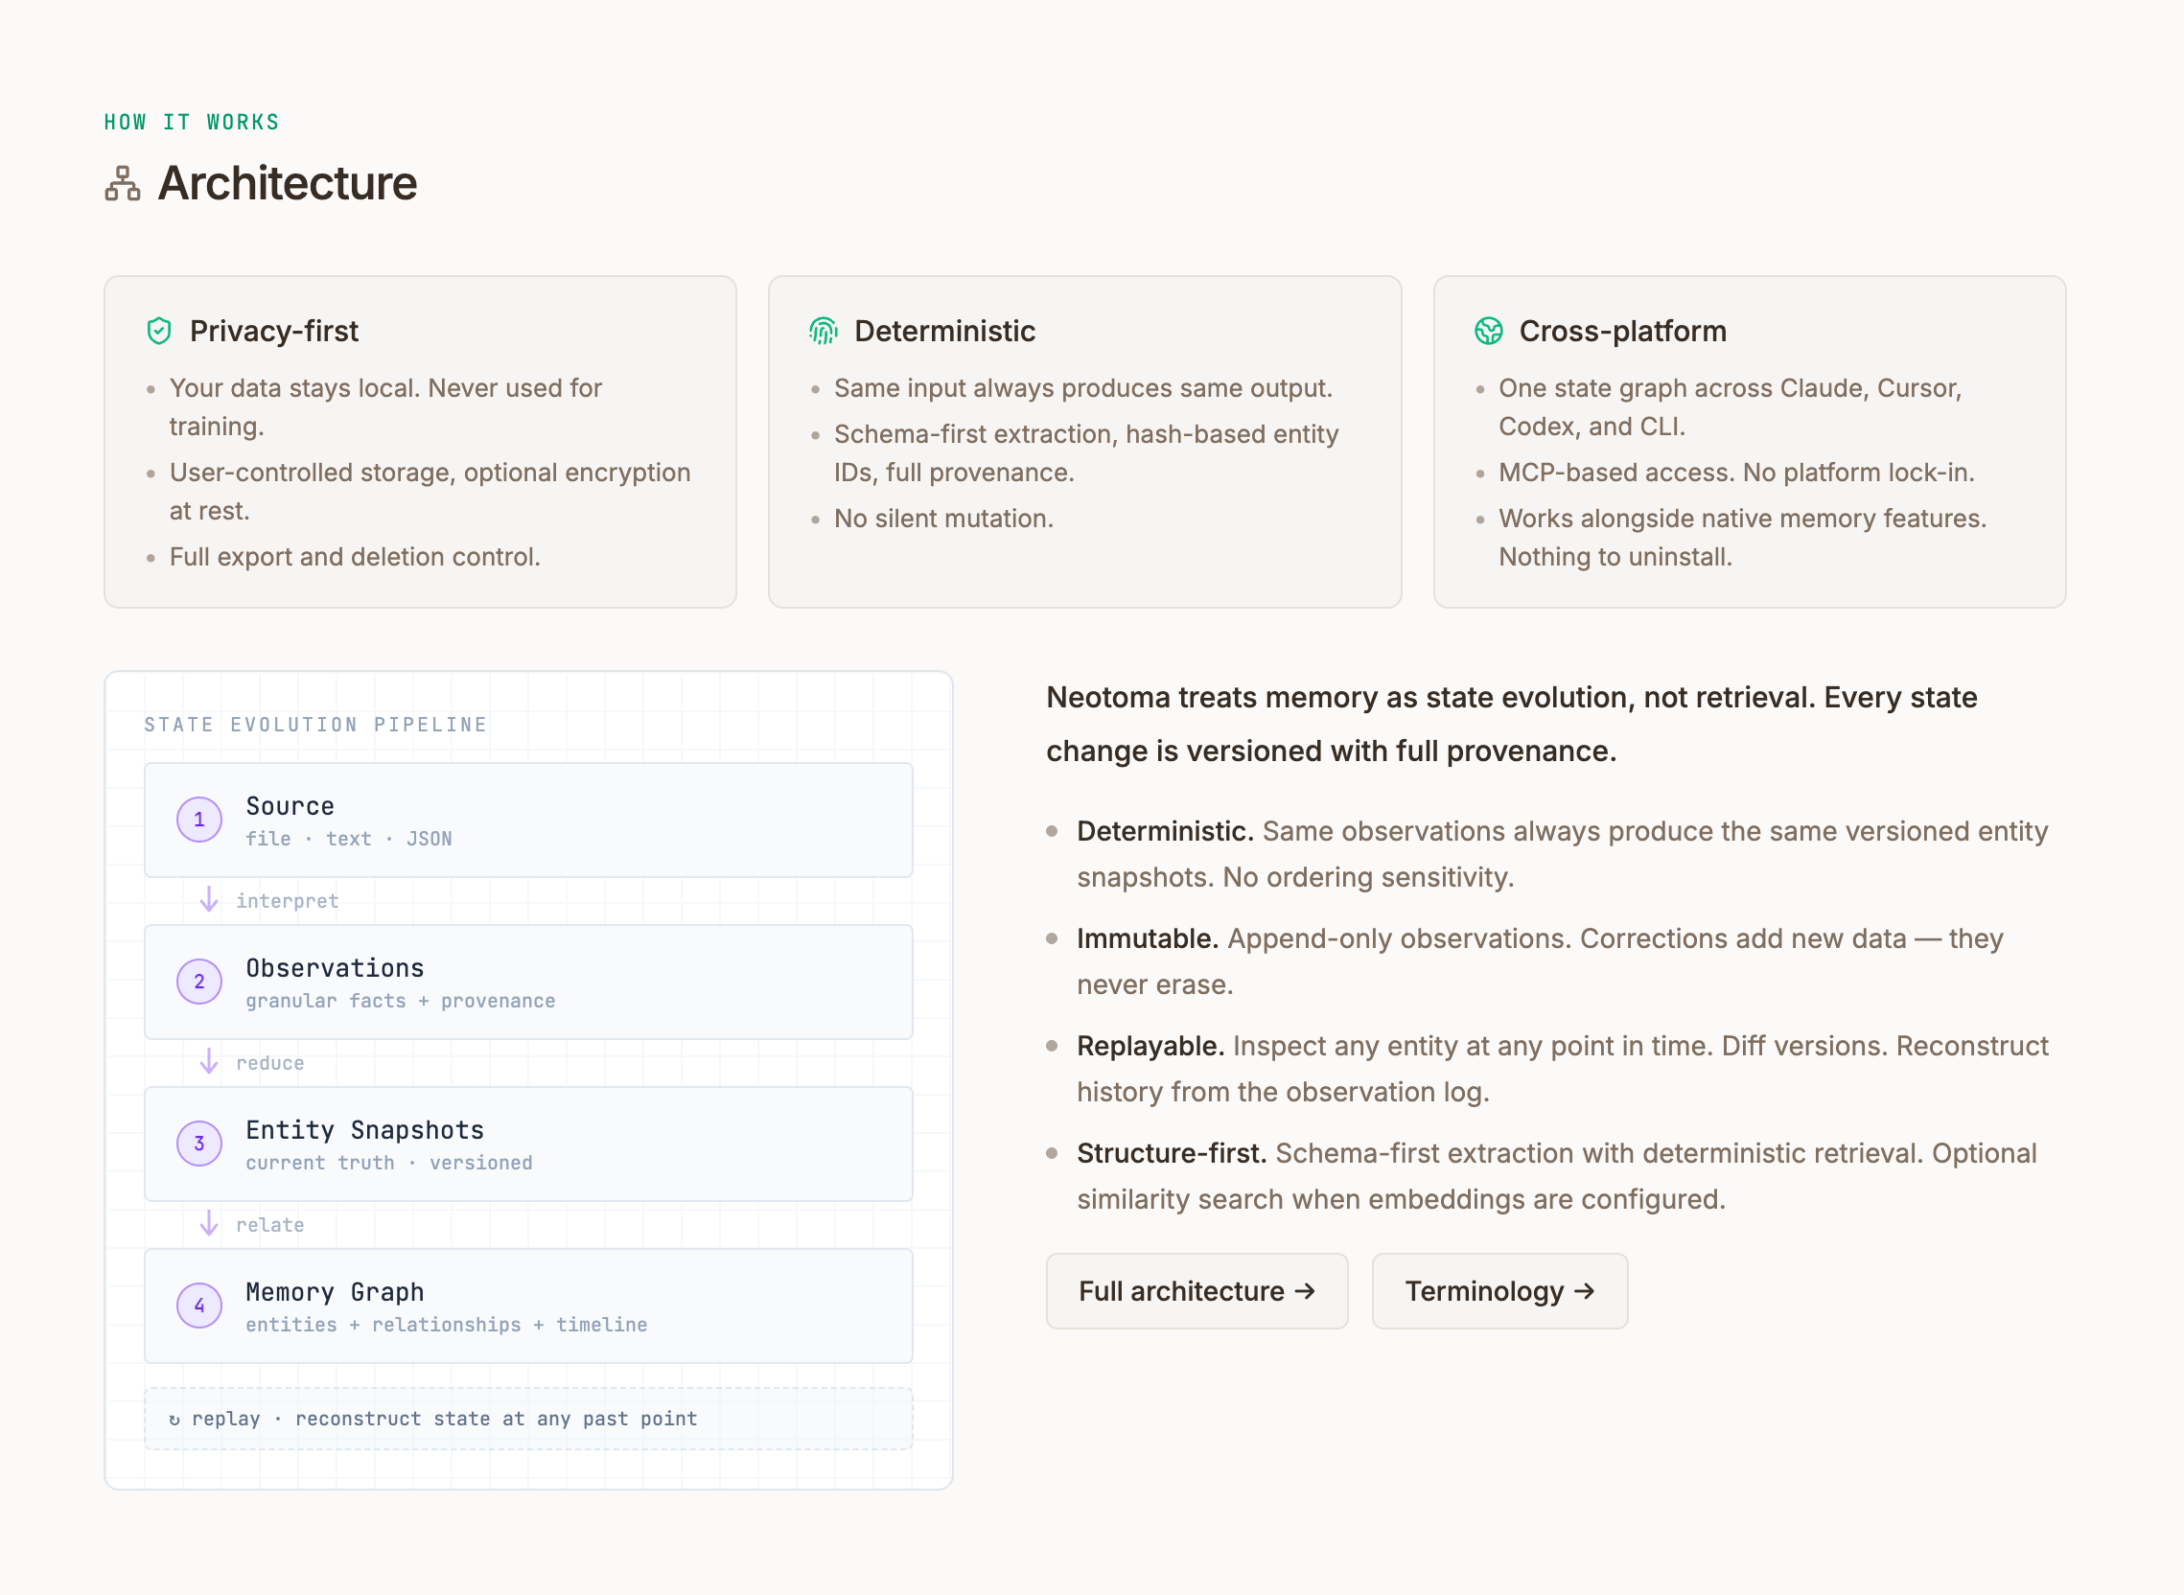Click the HOW IT WORKS section label
2184x1595 pixels.
pos(190,122)
